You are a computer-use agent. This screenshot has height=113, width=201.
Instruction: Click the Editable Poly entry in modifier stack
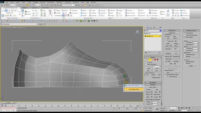pyautogui.click(x=153, y=36)
